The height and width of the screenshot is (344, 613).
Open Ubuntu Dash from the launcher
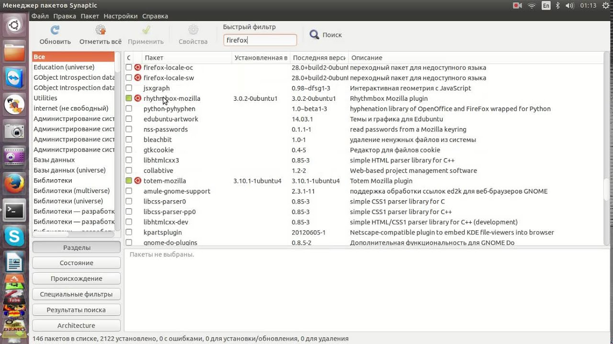(x=14, y=25)
